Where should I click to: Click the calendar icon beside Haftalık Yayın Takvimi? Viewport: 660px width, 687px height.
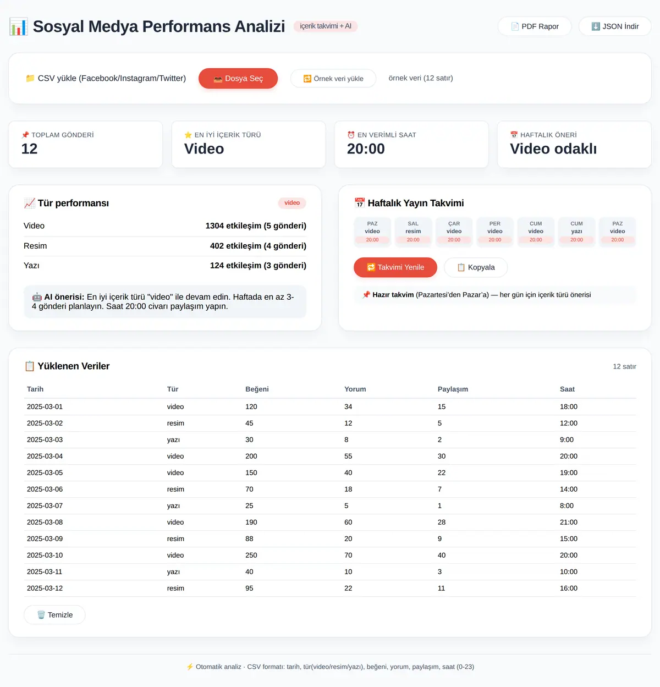tap(360, 203)
